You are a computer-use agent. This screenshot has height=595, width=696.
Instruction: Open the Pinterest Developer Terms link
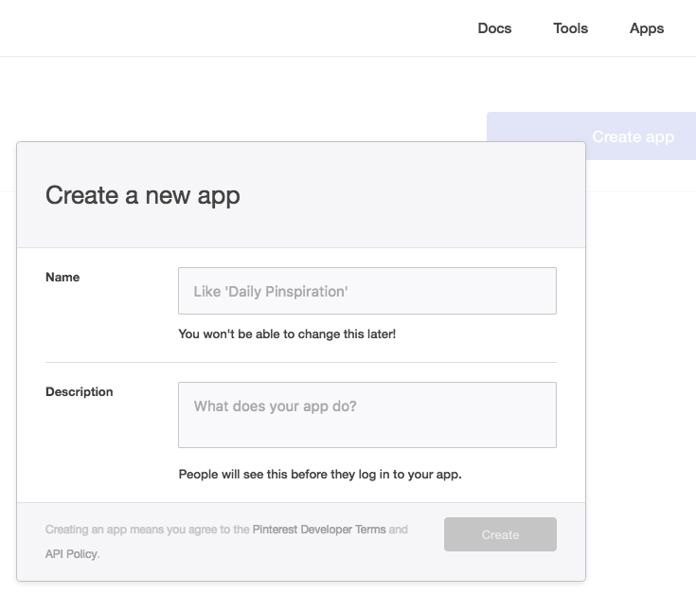319,530
